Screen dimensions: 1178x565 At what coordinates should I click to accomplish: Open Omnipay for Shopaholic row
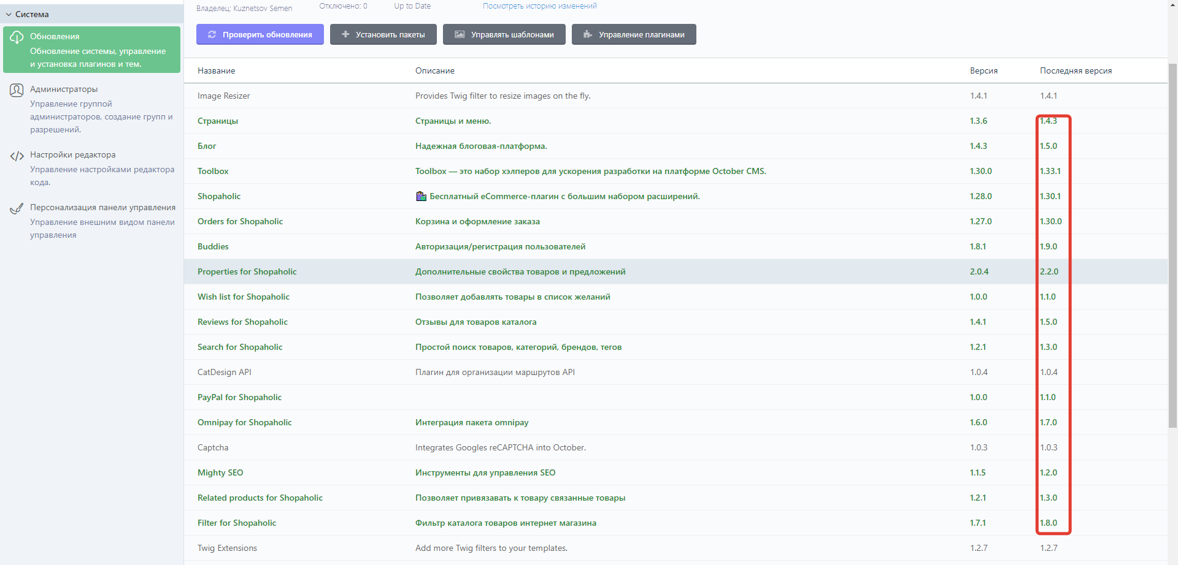pos(676,422)
